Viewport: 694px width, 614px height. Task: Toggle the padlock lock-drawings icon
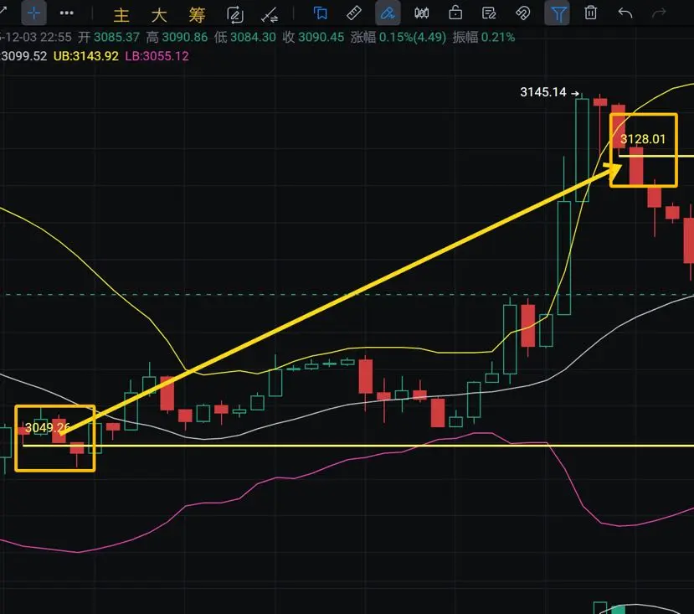pyautogui.click(x=455, y=13)
